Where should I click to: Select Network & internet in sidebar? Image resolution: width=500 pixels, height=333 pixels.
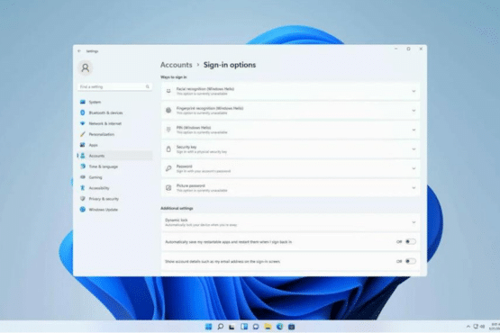(x=114, y=123)
